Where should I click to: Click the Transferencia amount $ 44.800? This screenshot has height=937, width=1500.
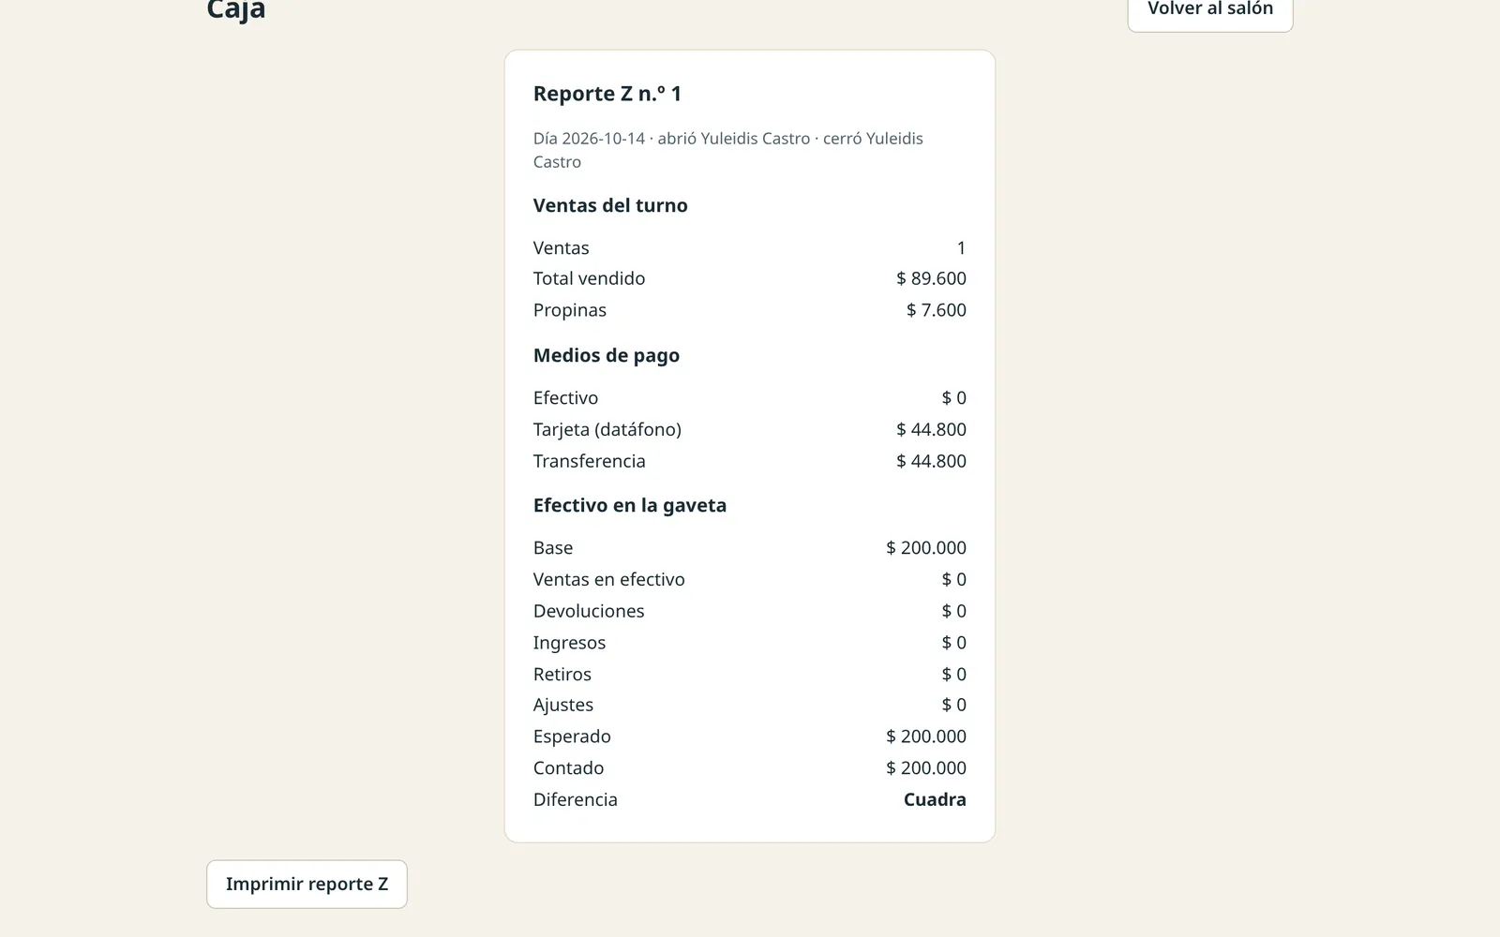pyautogui.click(x=931, y=461)
